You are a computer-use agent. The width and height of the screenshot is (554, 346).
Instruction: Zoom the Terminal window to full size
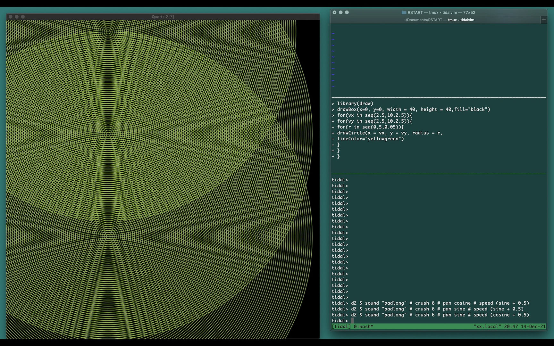[x=347, y=12]
